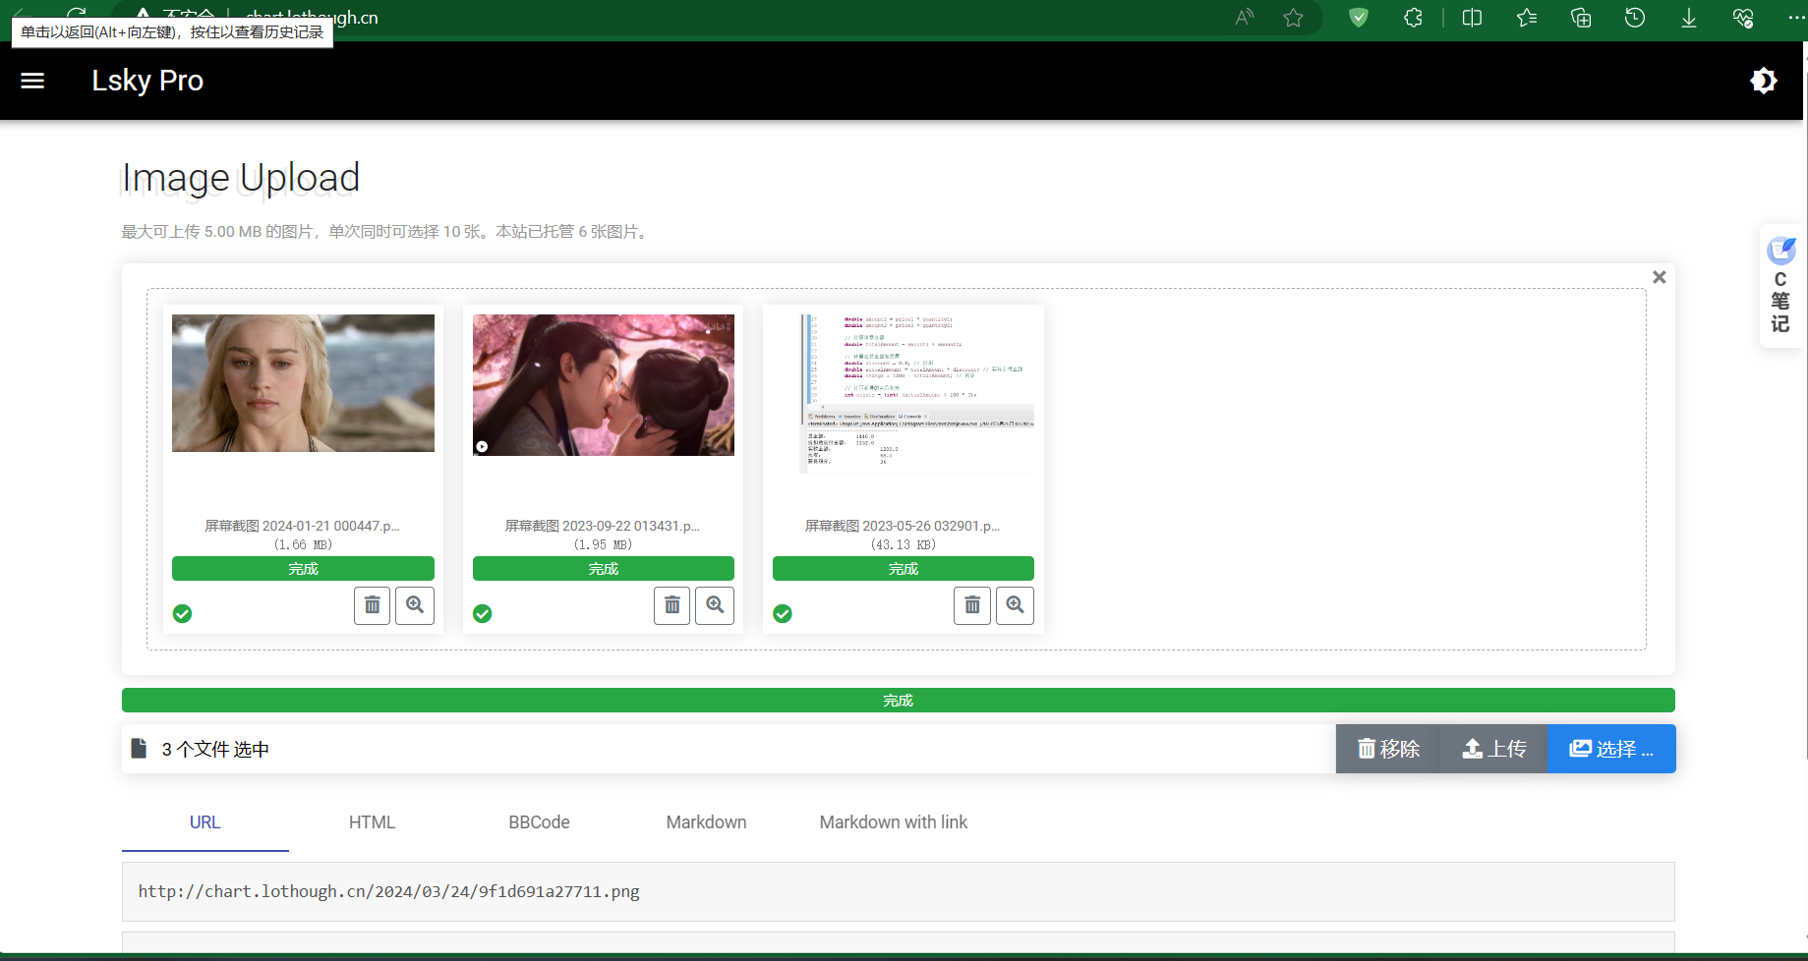
Task: Select the Markdown with link tab
Action: [x=893, y=822]
